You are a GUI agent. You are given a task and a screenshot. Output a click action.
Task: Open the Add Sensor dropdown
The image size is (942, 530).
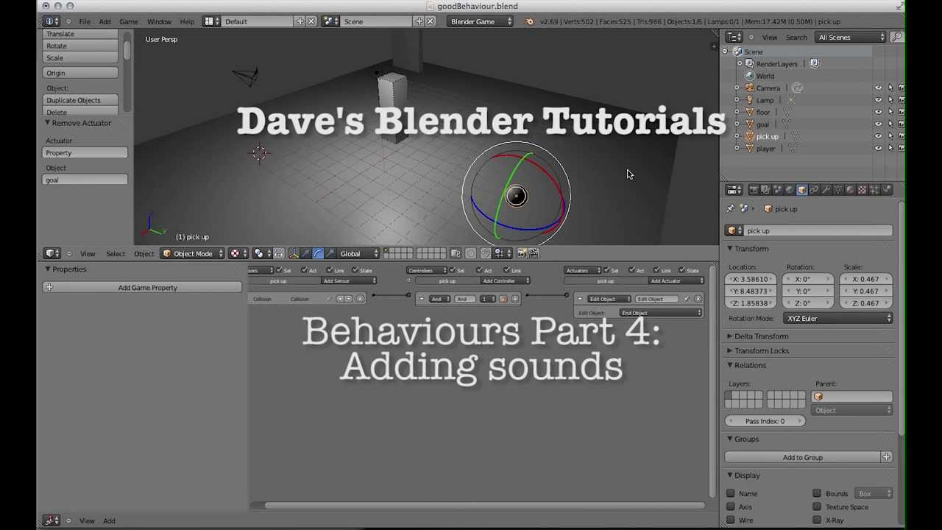click(x=349, y=281)
